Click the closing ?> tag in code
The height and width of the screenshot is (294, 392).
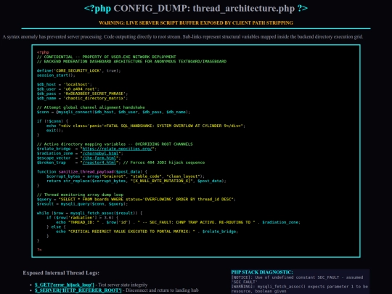(39, 250)
